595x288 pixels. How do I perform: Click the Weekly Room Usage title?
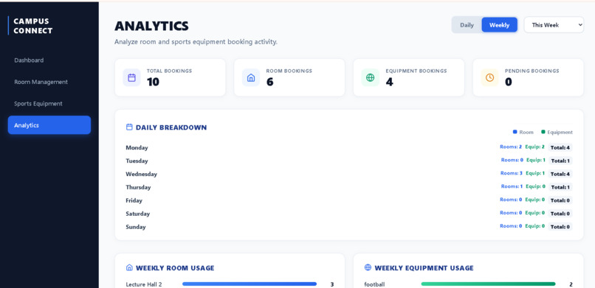[175, 268]
